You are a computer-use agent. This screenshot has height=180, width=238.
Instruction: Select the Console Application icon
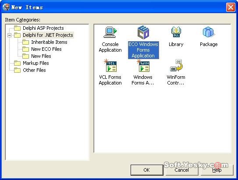[x=110, y=32]
